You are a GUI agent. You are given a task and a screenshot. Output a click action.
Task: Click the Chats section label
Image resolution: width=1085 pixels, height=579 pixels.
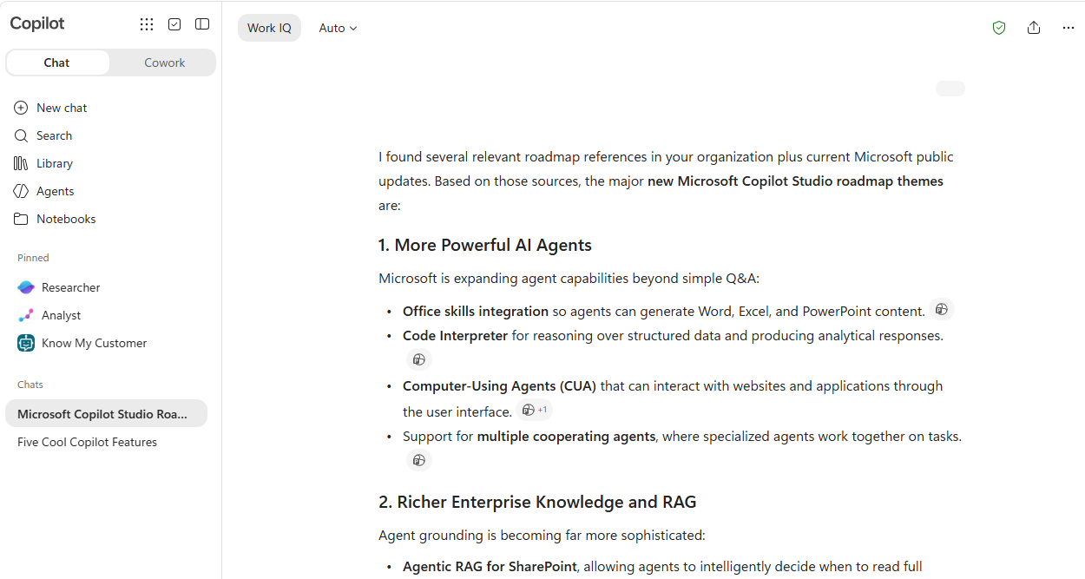[x=30, y=385]
